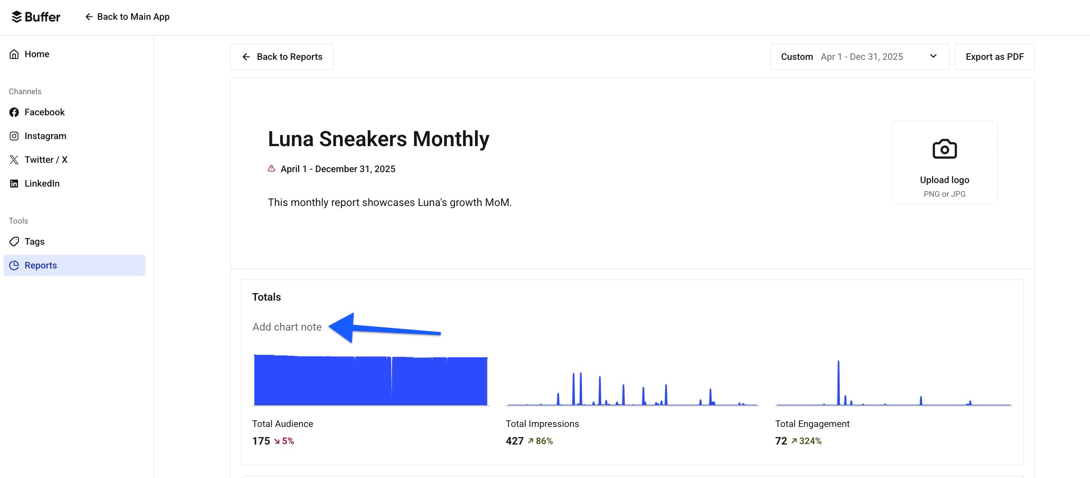Collapse the Totals section
1090x478 pixels.
[266, 297]
